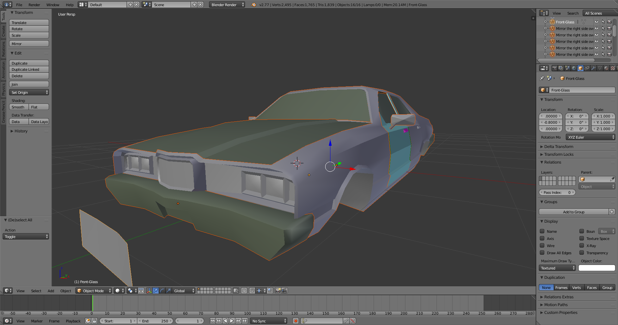This screenshot has height=325, width=618.
Task: Click the Add to Group button
Action: (x=574, y=212)
